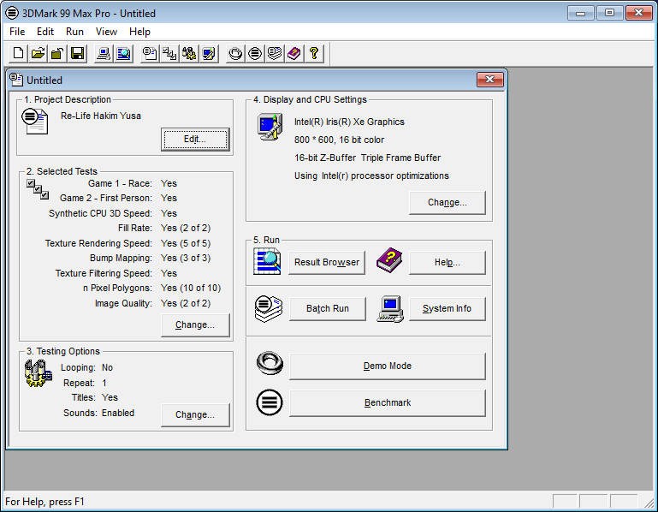Click the monitor icon in Display and CPU Settings

point(270,127)
